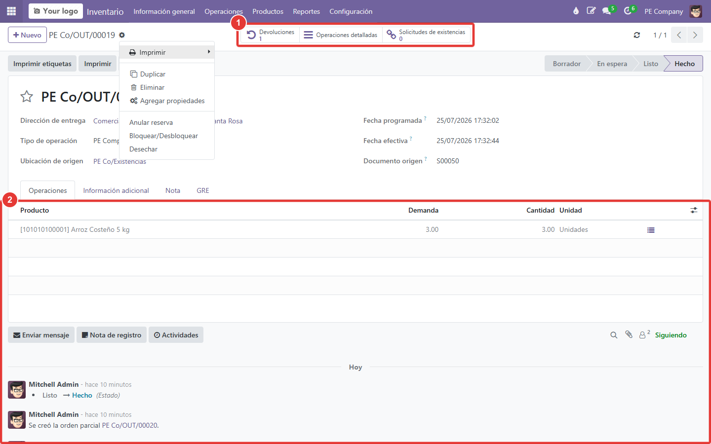The width and height of the screenshot is (711, 444).
Task: Click the Devoluciones smart button
Action: click(x=270, y=35)
